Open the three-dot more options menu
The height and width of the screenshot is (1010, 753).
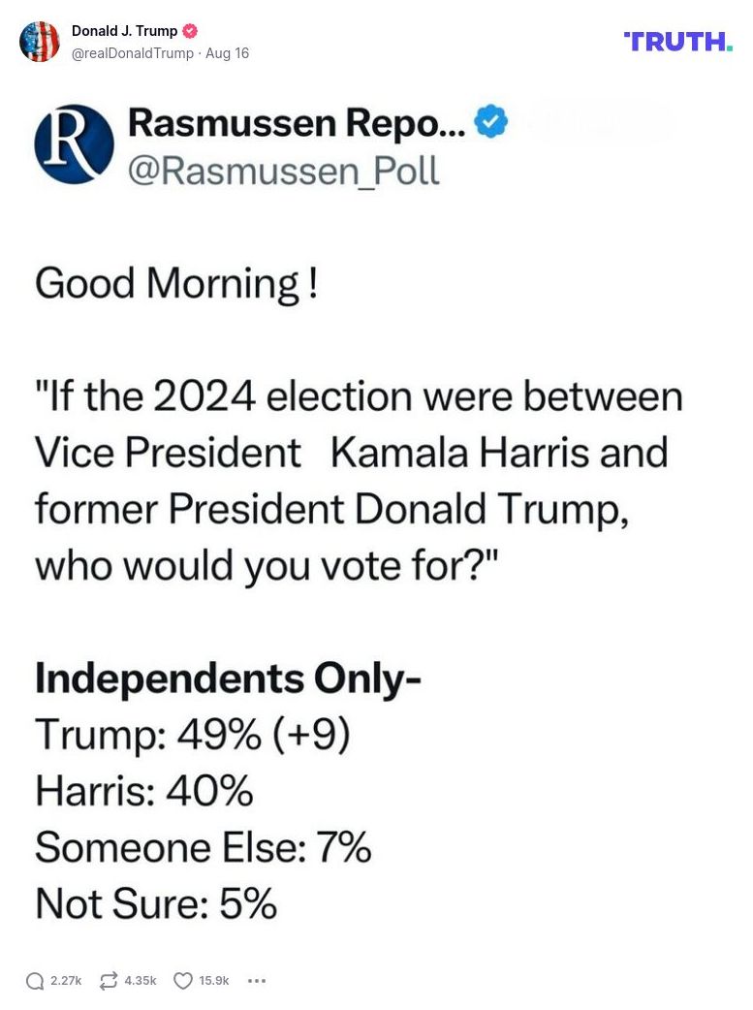pyautogui.click(x=256, y=981)
